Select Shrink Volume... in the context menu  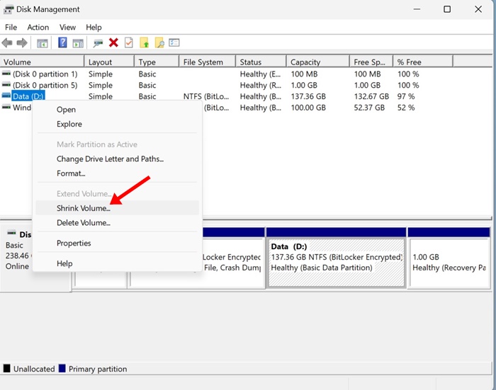point(118,208)
